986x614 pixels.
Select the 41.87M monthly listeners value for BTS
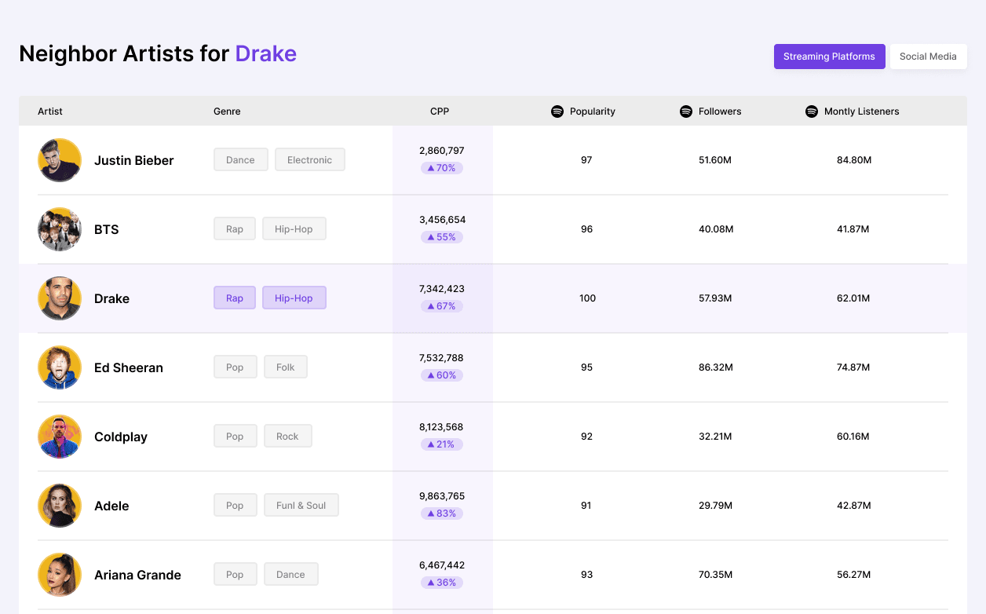[x=853, y=229]
